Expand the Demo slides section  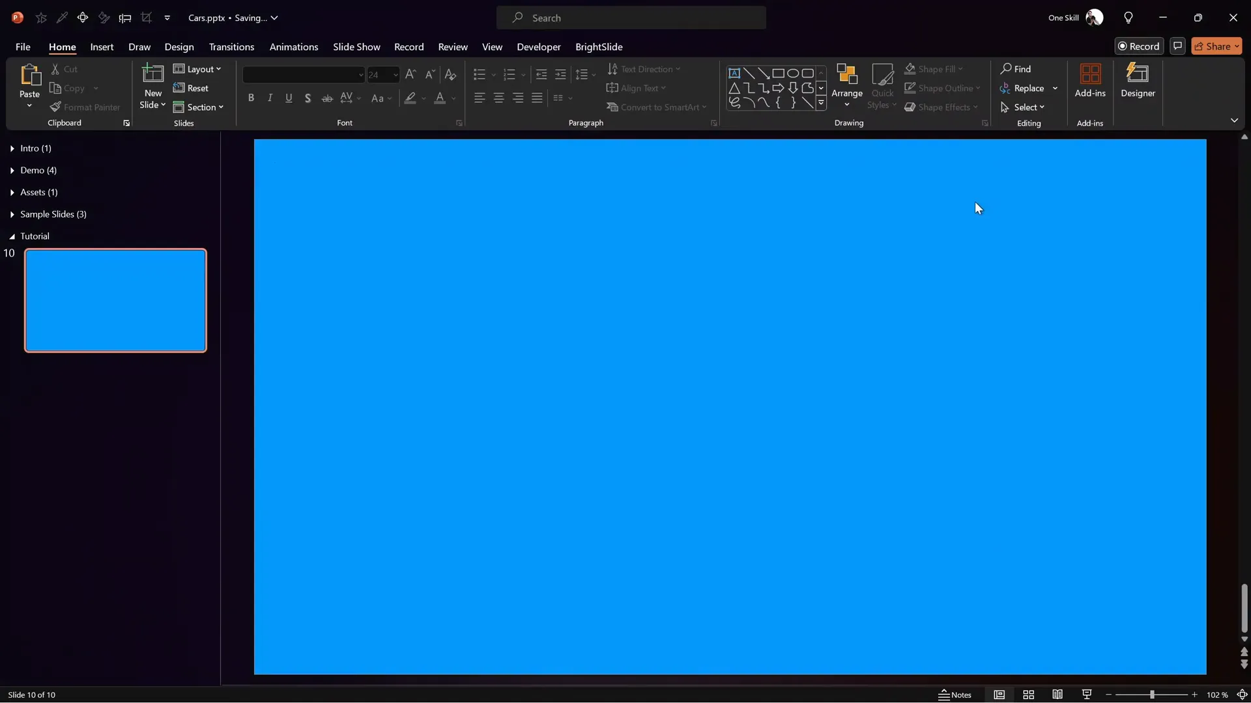point(11,170)
